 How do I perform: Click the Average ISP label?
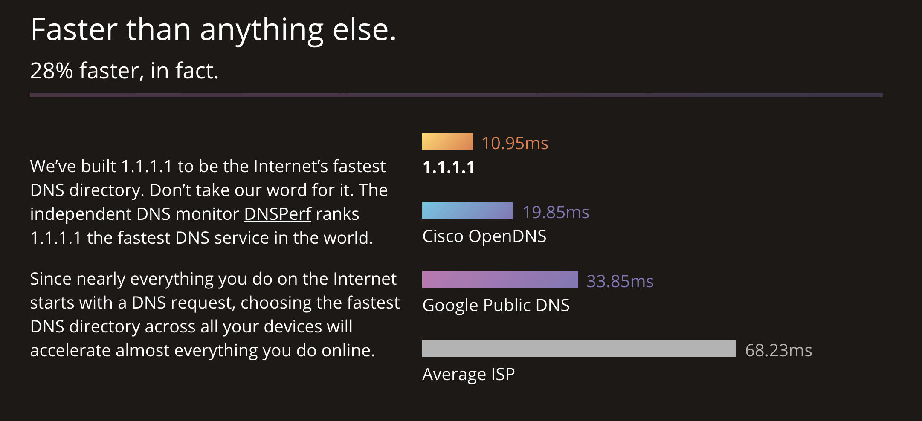pos(468,374)
